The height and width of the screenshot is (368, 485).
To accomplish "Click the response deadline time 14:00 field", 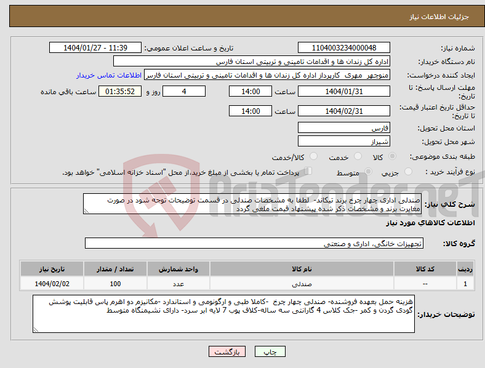I will 251,92.
